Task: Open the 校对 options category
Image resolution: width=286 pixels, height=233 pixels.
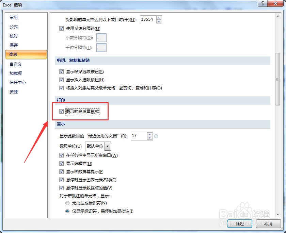Action: coord(14,36)
